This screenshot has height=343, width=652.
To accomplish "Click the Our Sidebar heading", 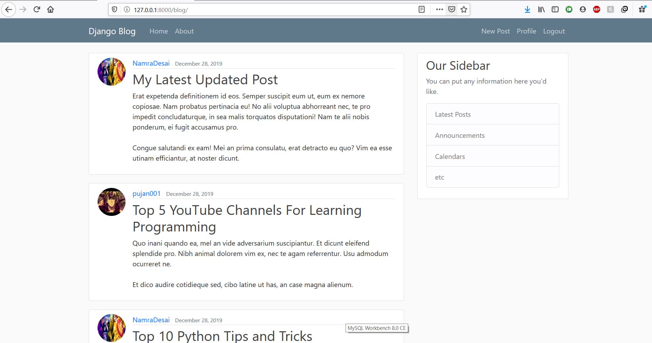I will coord(458,65).
